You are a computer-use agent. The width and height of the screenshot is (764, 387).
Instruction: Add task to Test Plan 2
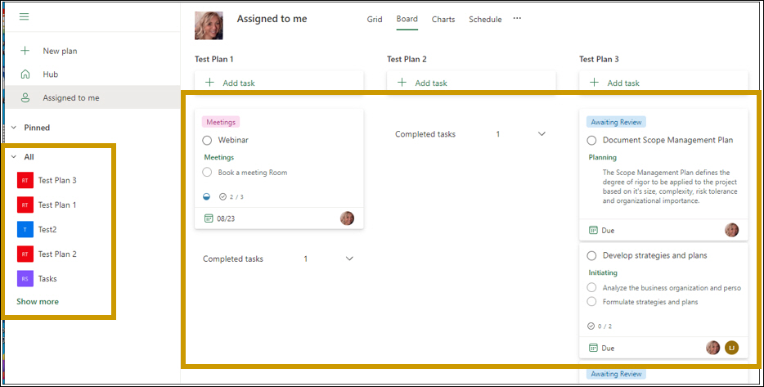click(422, 83)
